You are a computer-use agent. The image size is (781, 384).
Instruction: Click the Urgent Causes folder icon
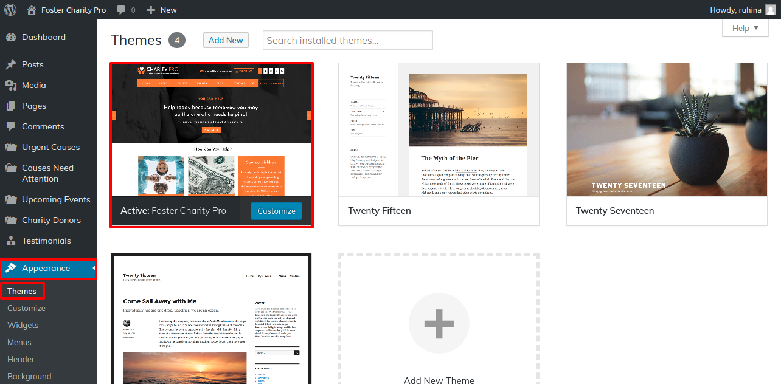coord(11,147)
